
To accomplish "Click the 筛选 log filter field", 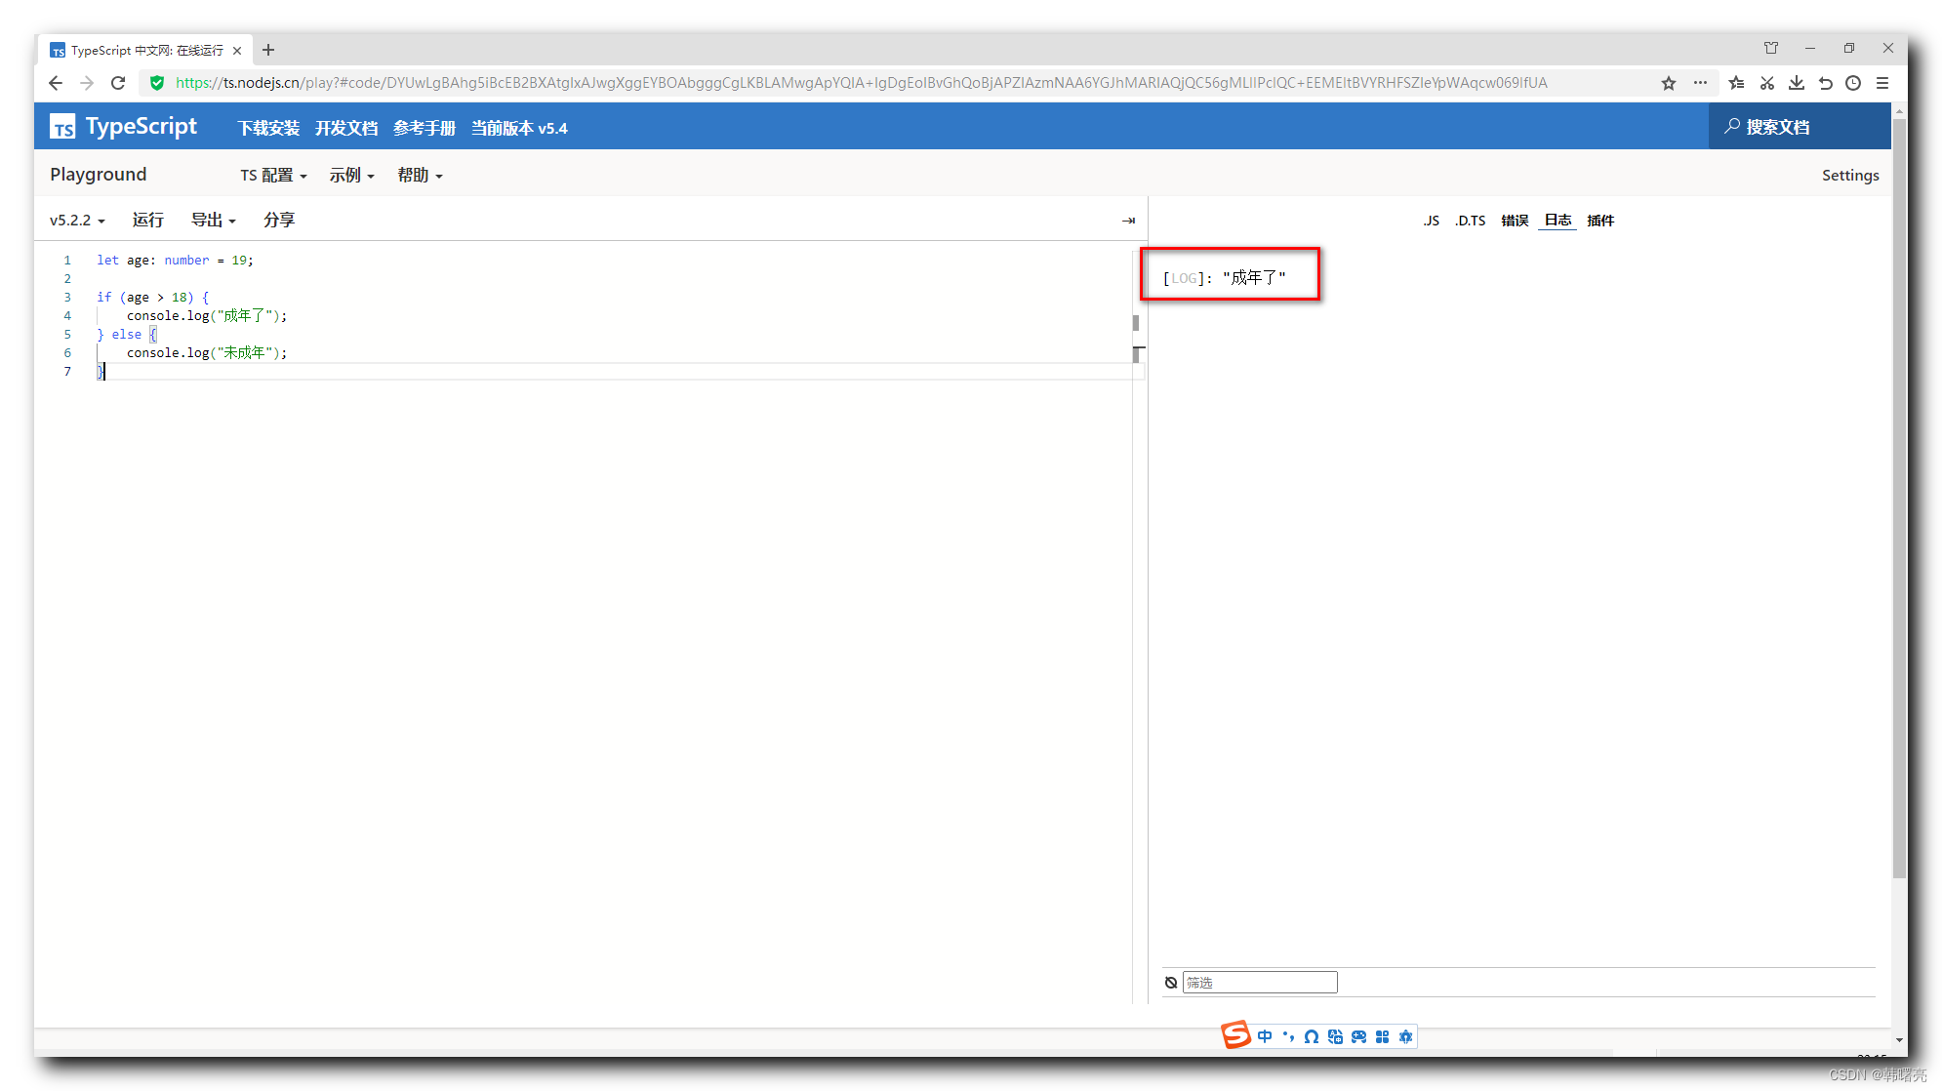I will click(1259, 983).
